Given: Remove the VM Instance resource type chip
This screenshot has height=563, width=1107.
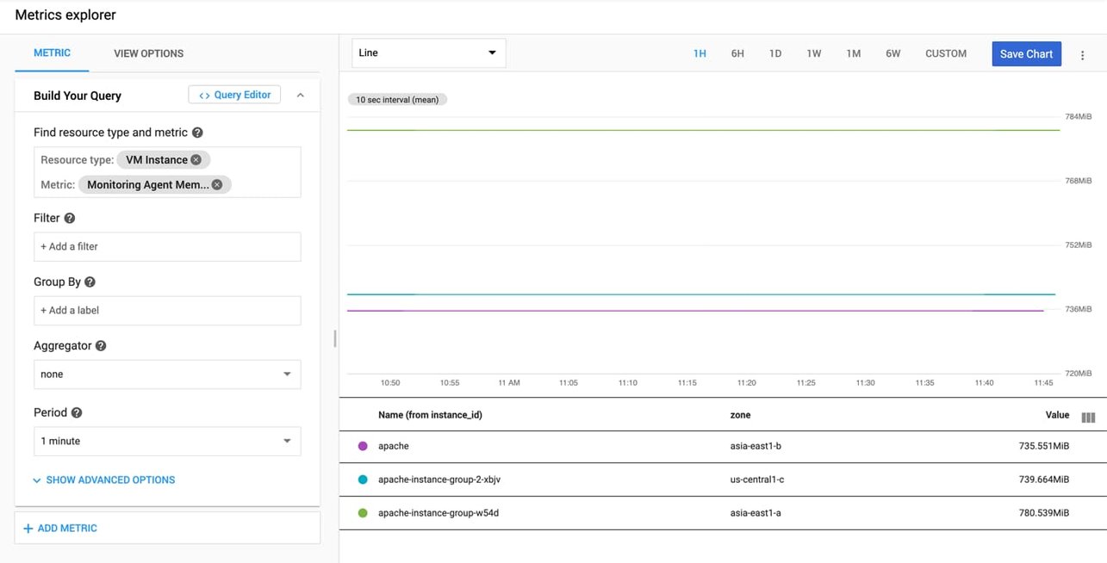Looking at the screenshot, I should [196, 160].
